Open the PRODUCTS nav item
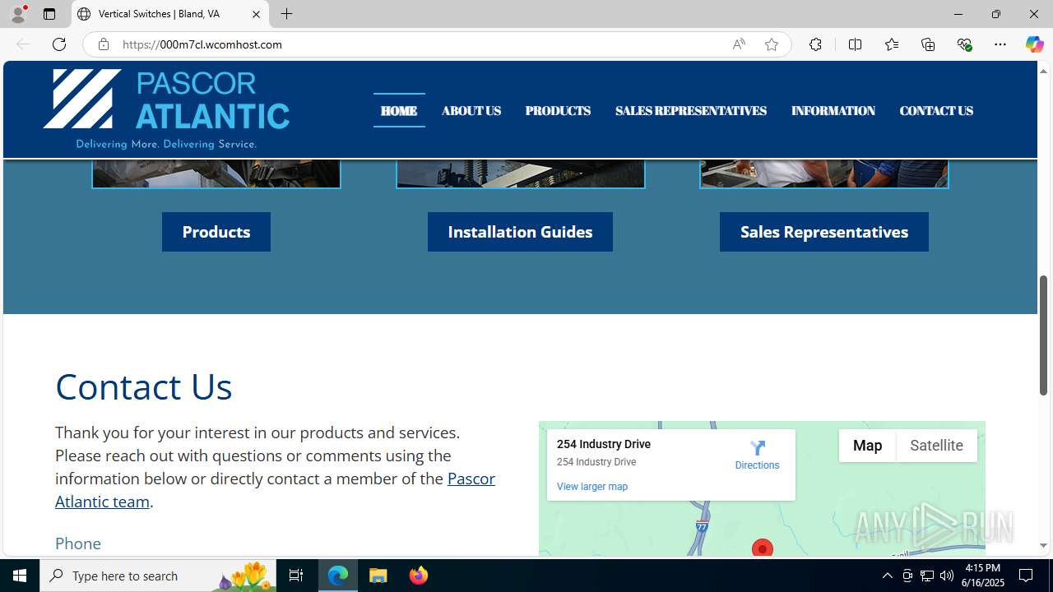1053x592 pixels. click(x=558, y=110)
